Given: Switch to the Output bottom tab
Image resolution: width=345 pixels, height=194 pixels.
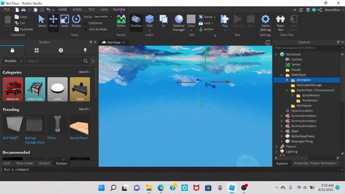Looking at the screenshot, I should (44, 163).
